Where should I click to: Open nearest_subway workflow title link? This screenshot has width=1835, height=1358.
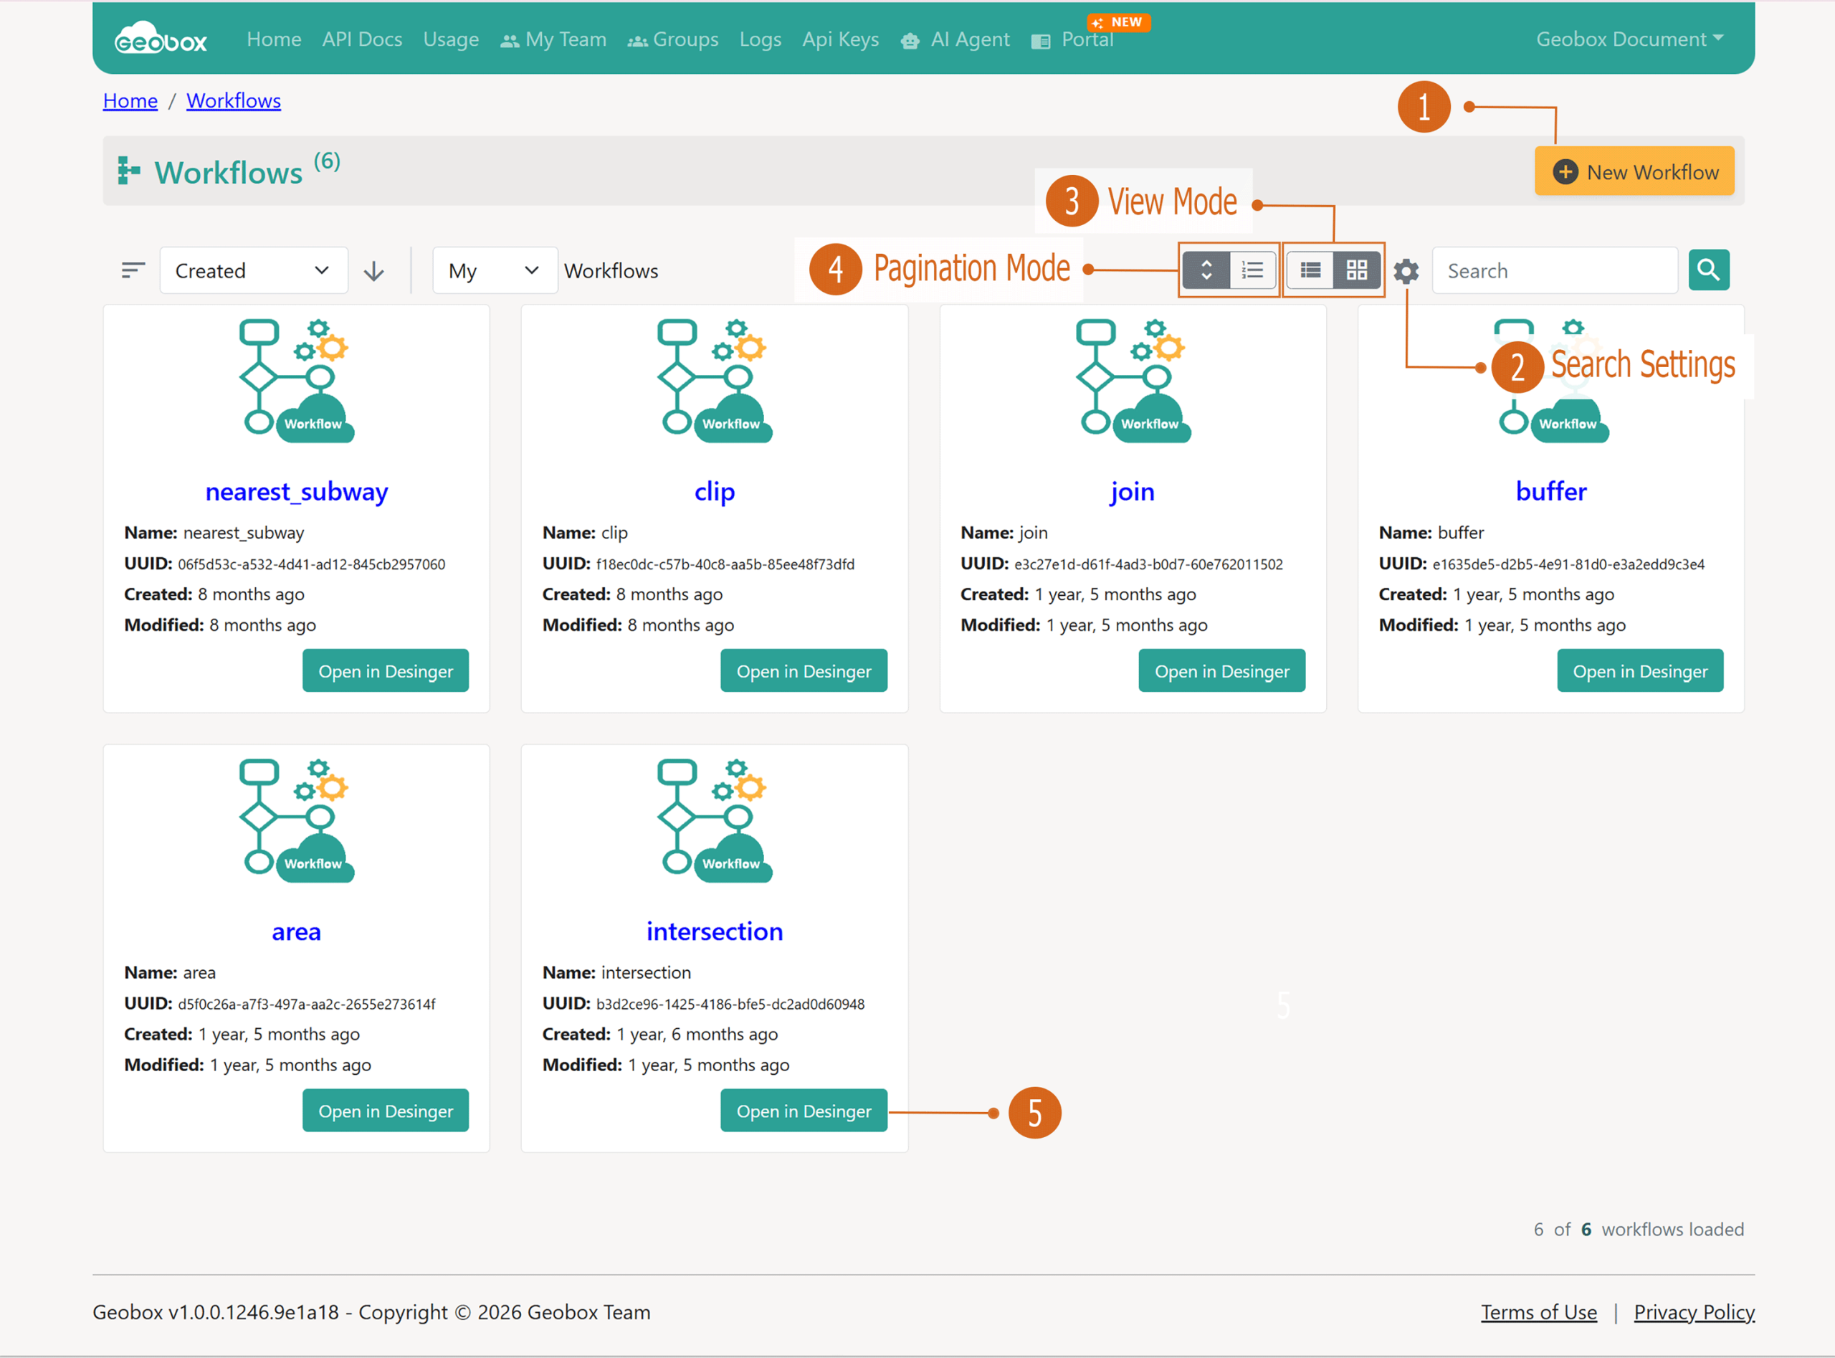pos(297,492)
